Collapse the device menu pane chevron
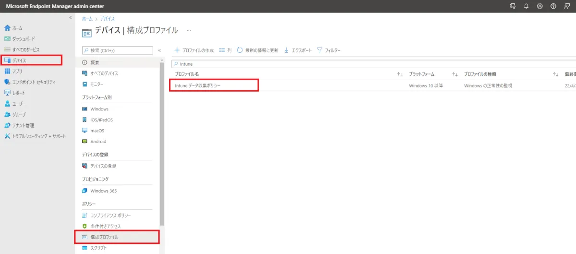 click(x=159, y=50)
